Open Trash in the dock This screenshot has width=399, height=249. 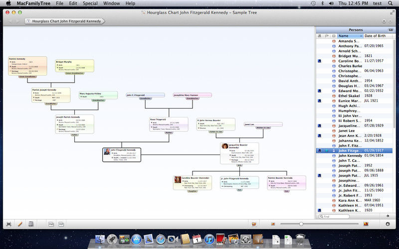[x=301, y=239]
